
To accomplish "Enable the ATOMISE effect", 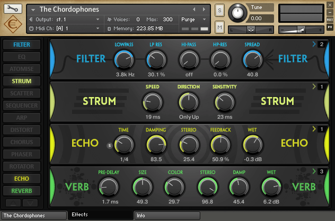I will click(x=22, y=69).
